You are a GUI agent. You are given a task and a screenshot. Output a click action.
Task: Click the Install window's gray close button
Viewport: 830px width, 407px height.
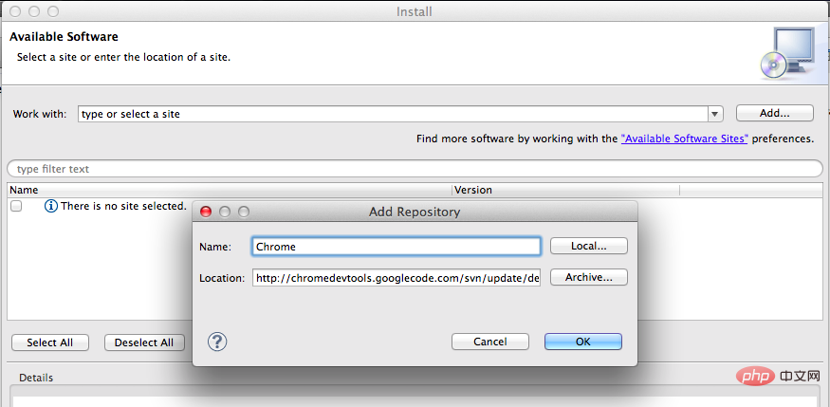coord(15,11)
